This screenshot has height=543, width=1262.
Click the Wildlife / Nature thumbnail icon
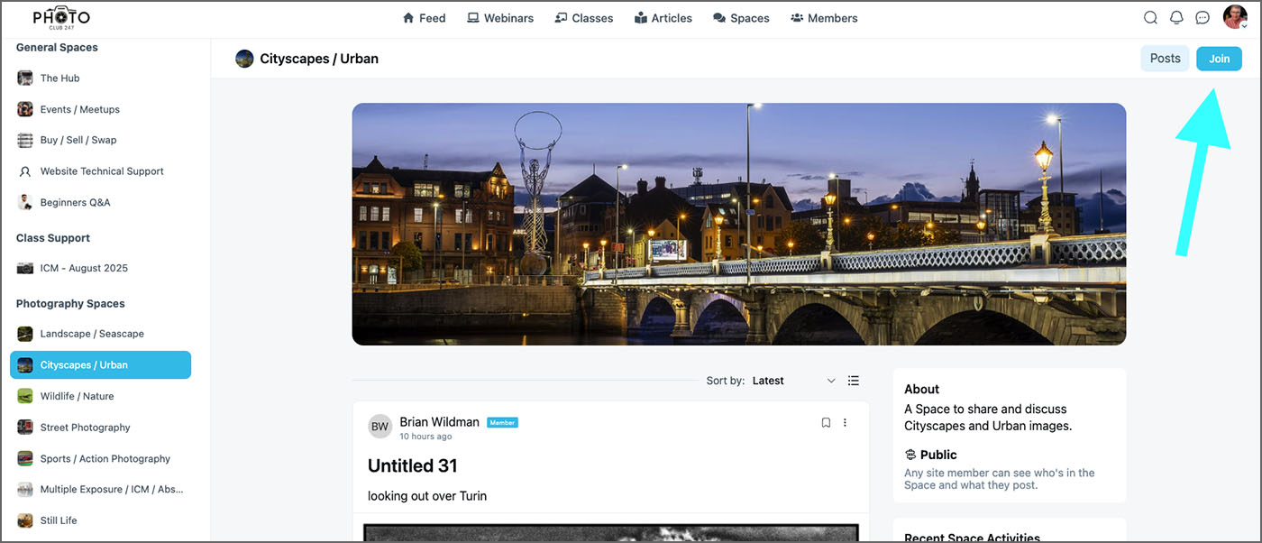[x=25, y=396]
